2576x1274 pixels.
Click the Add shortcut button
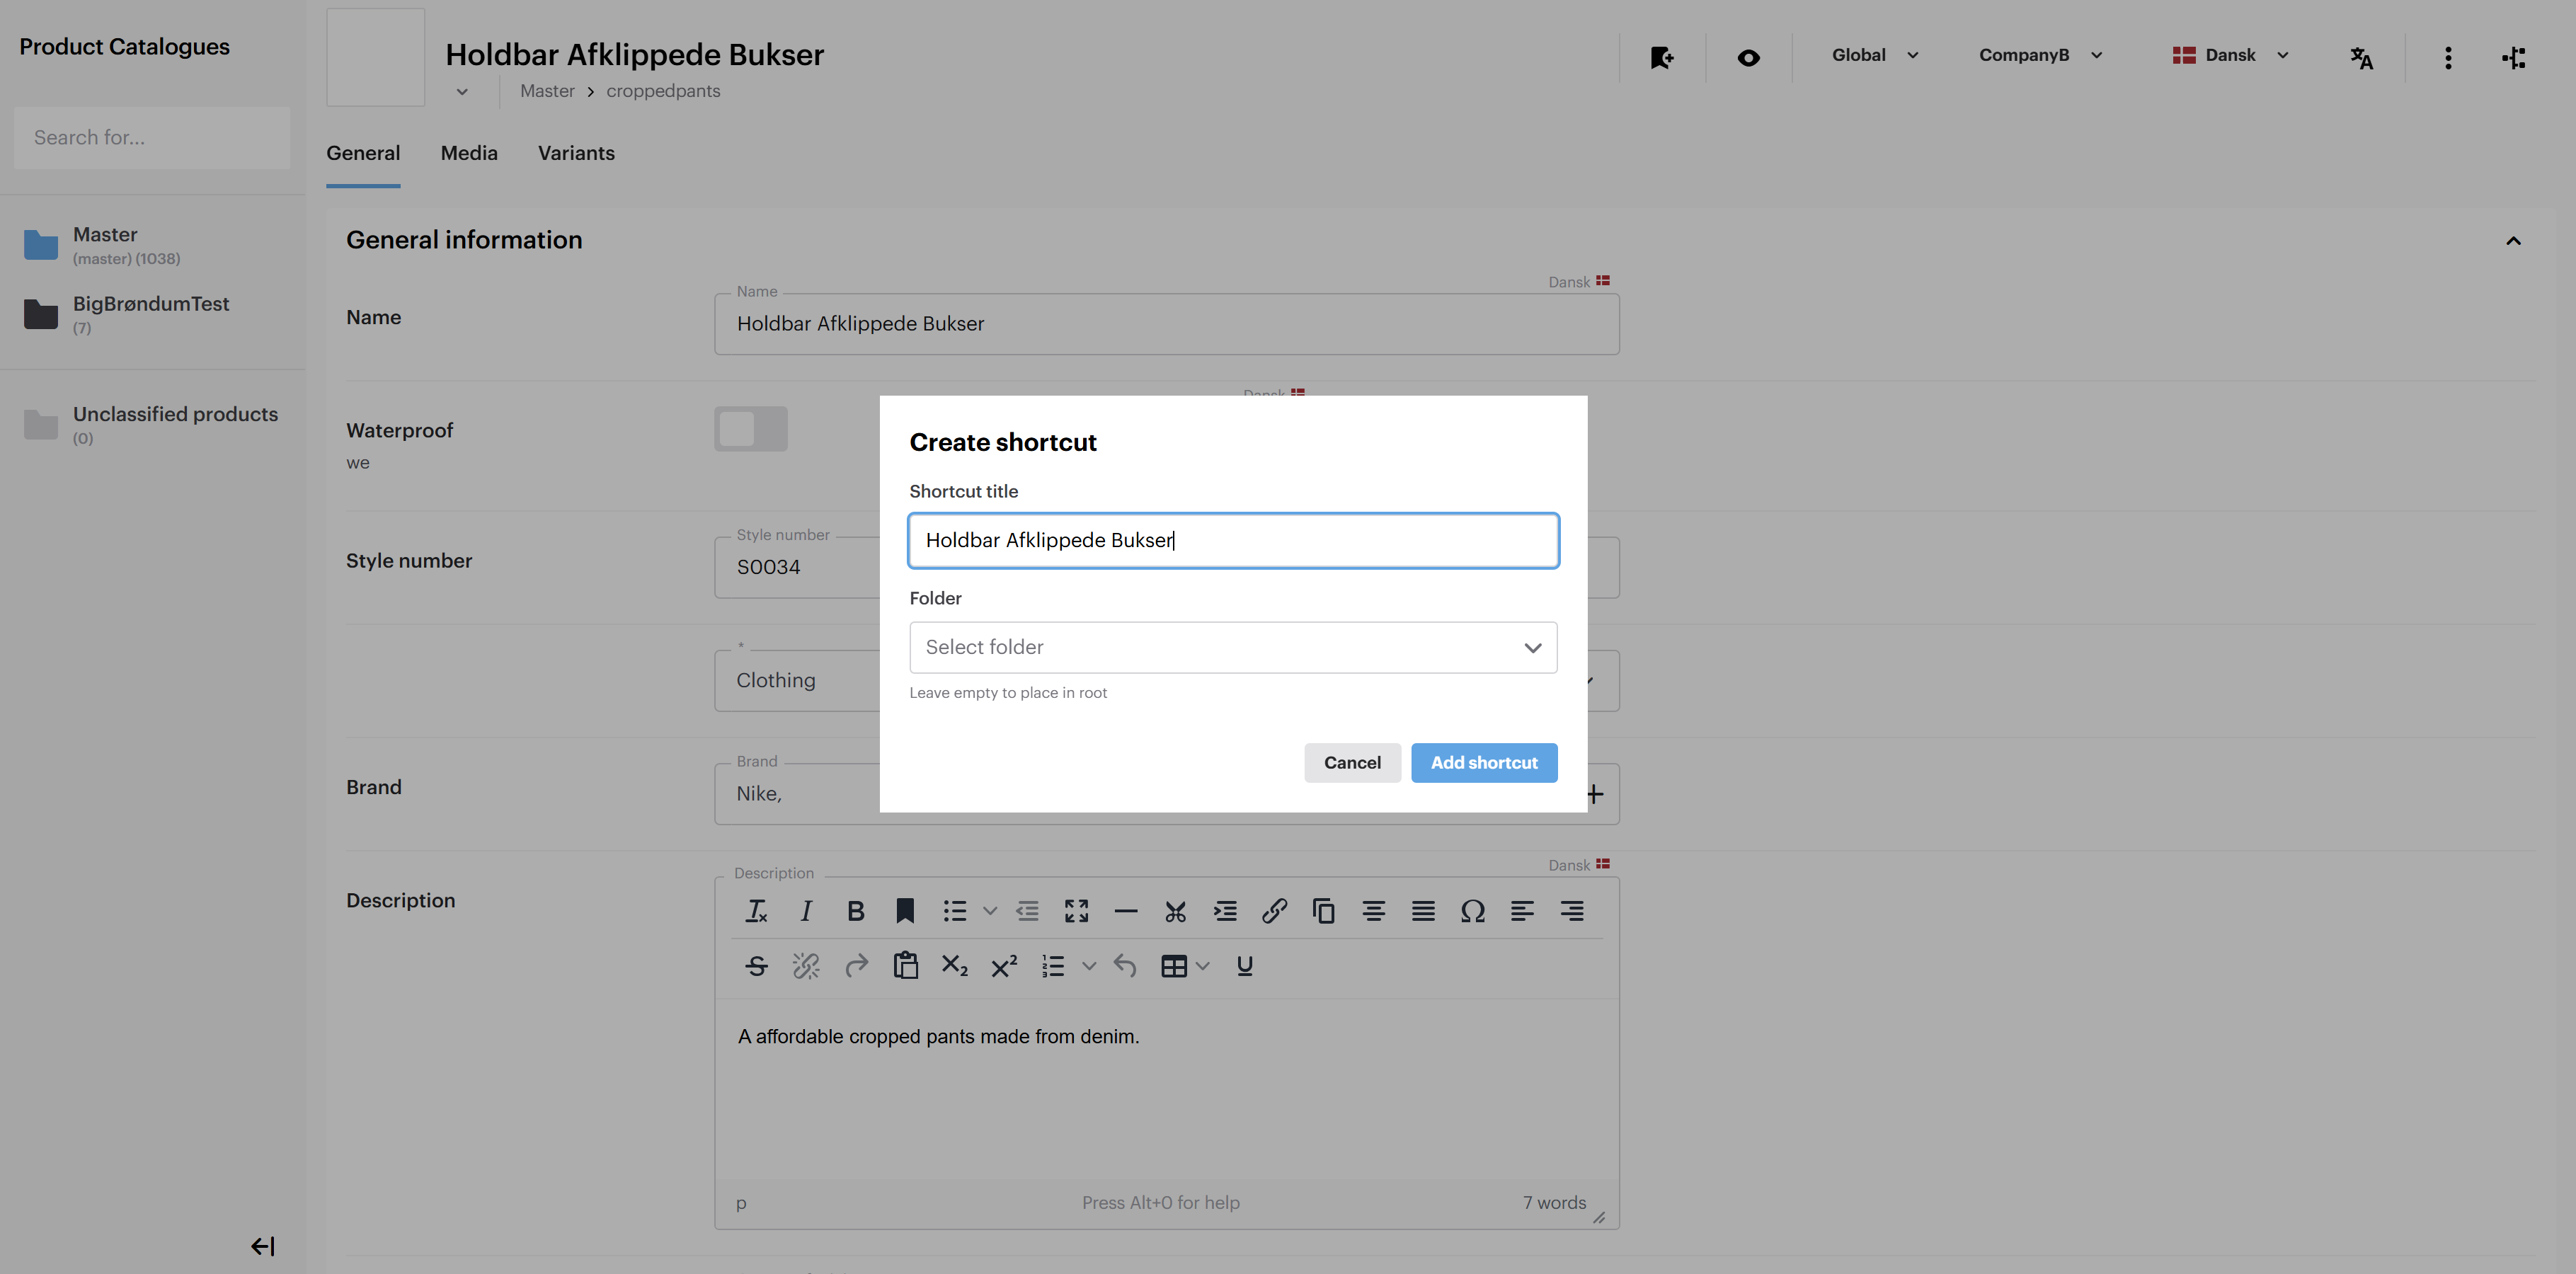[x=1484, y=763]
